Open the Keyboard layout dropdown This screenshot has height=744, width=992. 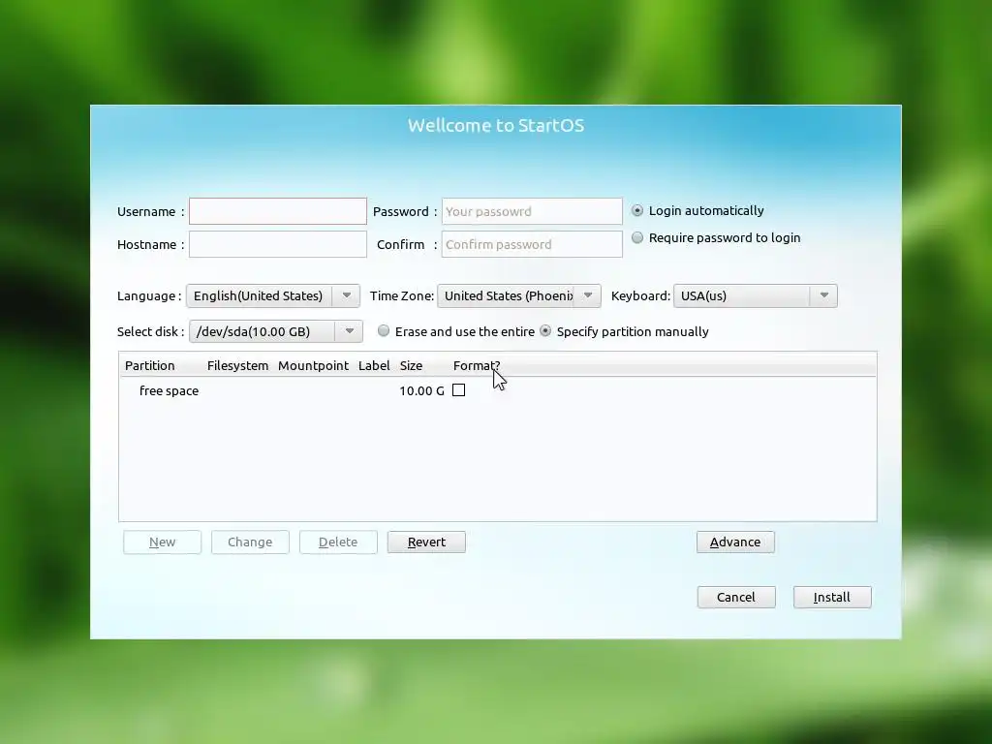756,295
